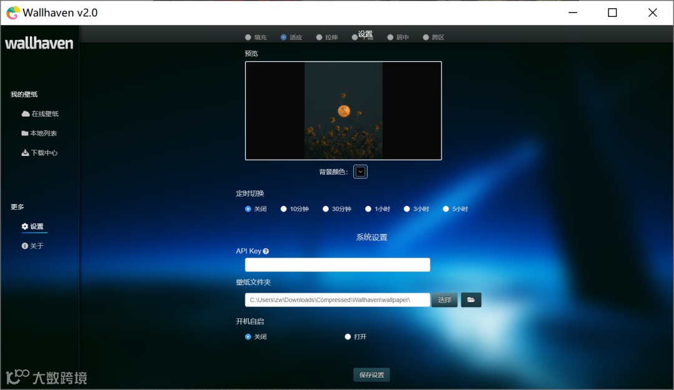This screenshot has height=390, width=674.
Task: Click 选择 to choose wallpaper folder
Action: coord(444,300)
